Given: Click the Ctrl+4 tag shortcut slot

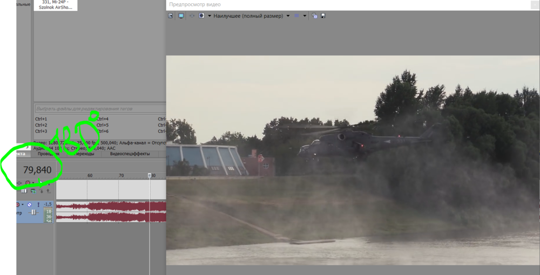Looking at the screenshot, I should pos(103,119).
